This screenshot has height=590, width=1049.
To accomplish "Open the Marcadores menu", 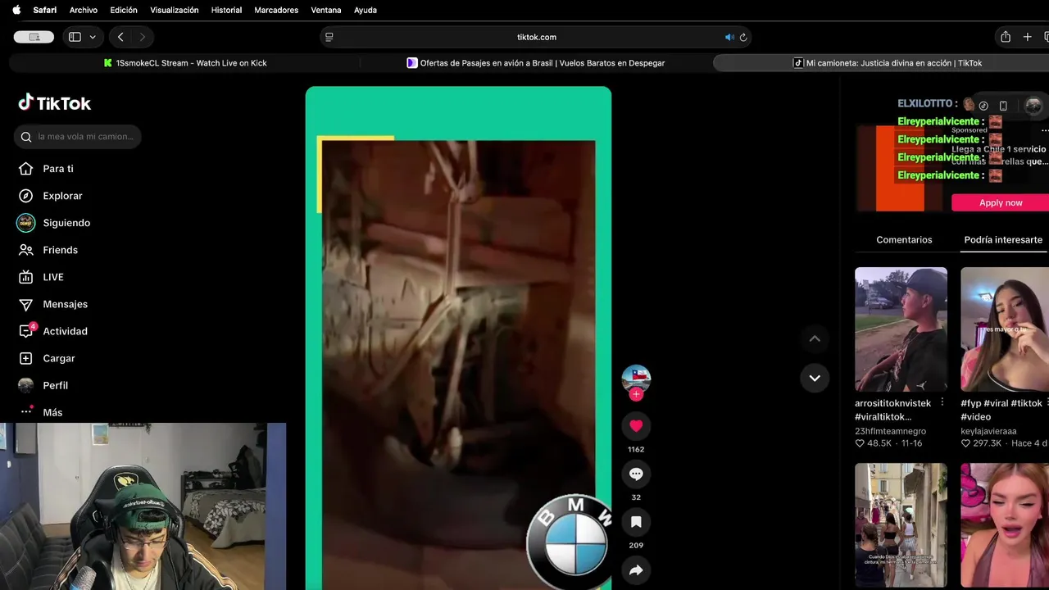I will click(x=276, y=10).
